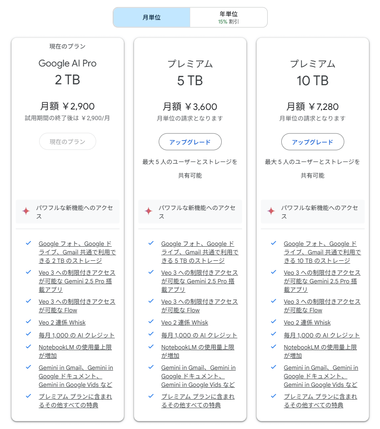Open Flow access link in 10 TB card
Viewport: 380px width, 429px height.
322,305
